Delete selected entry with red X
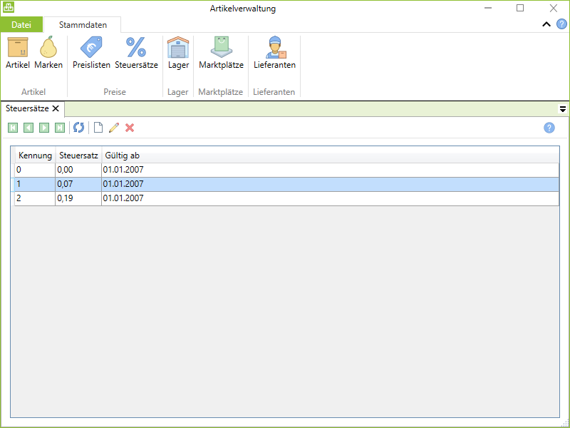Viewport: 570px width, 428px height. tap(130, 128)
